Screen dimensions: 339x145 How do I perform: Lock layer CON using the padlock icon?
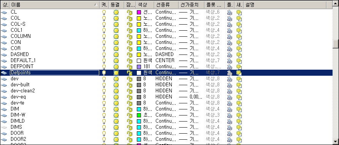129,42
